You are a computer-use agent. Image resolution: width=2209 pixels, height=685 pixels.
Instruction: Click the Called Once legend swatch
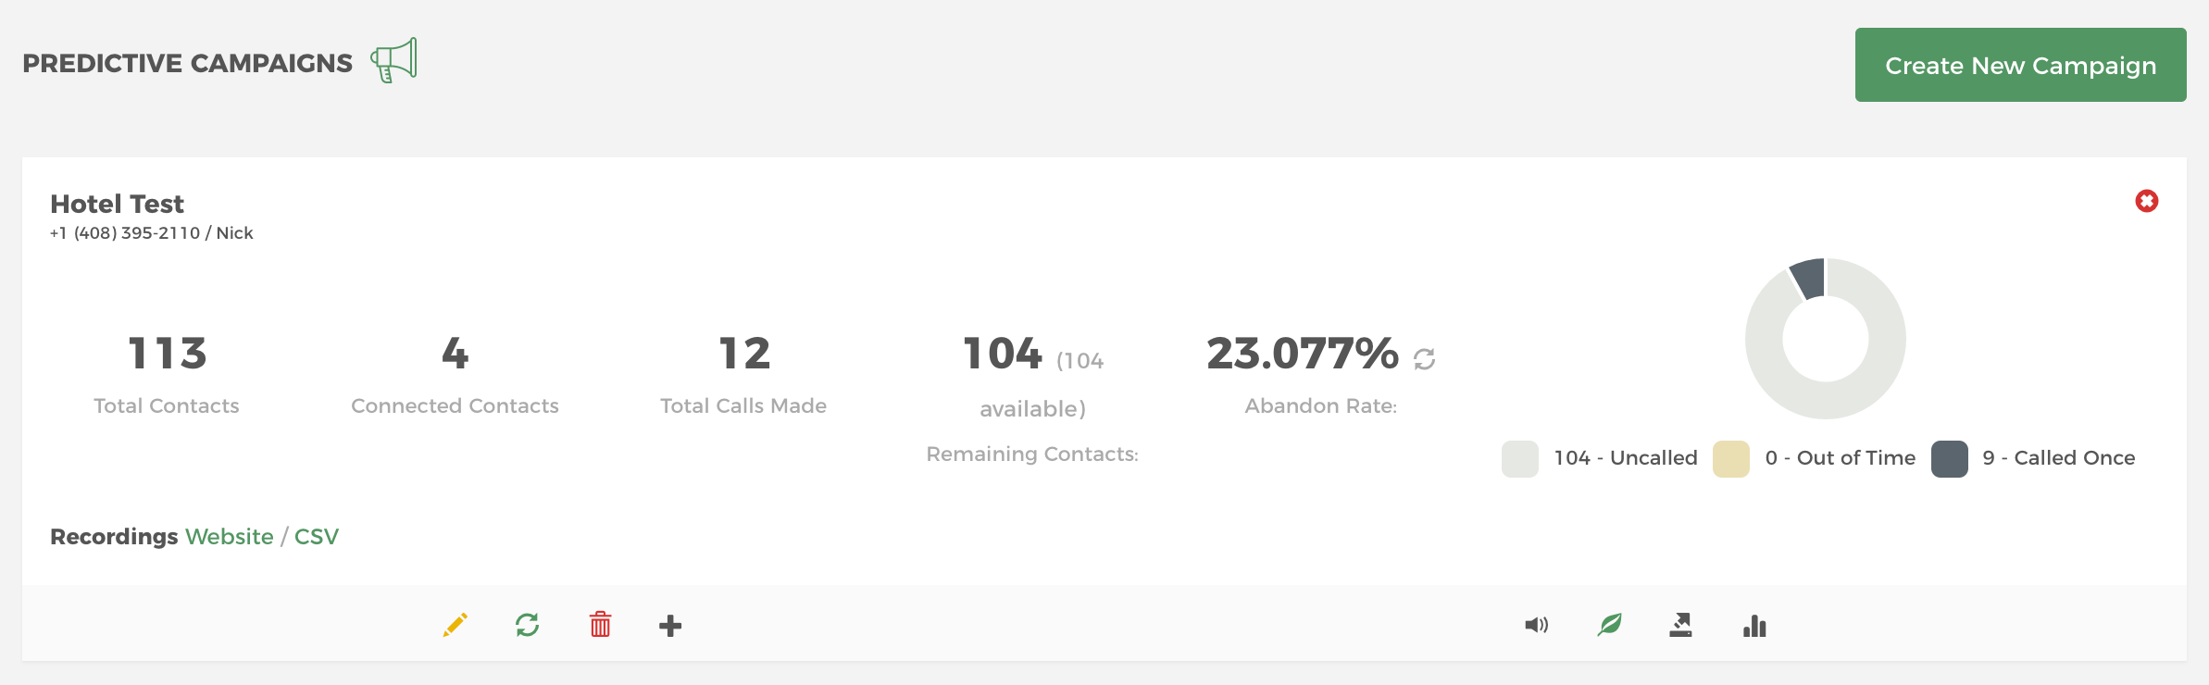[x=1950, y=458]
